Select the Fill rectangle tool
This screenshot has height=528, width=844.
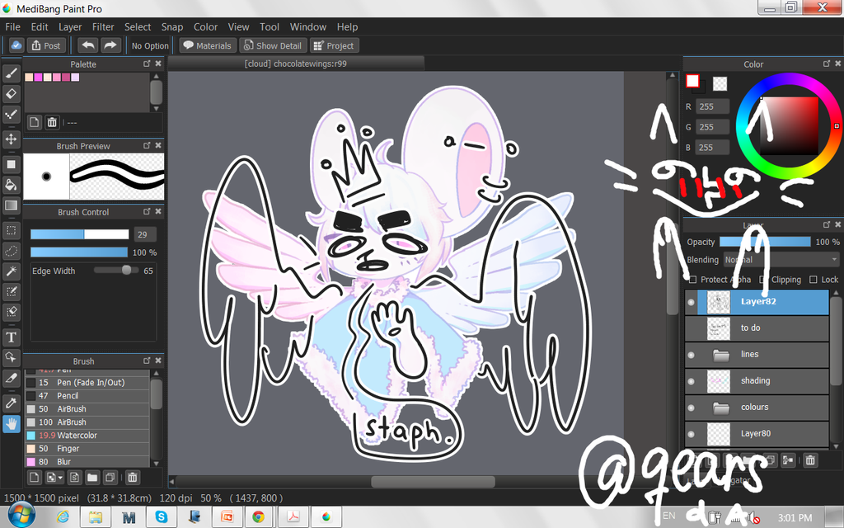12,164
